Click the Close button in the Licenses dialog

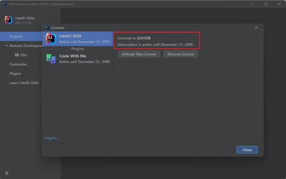coord(247,150)
